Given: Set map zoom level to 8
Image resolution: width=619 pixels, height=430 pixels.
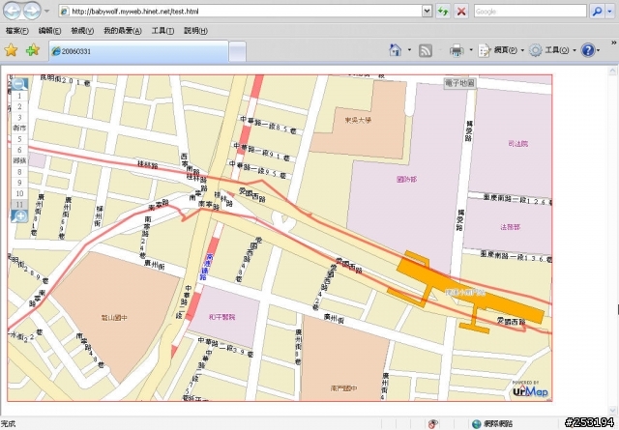Looking at the screenshot, I should (19, 172).
